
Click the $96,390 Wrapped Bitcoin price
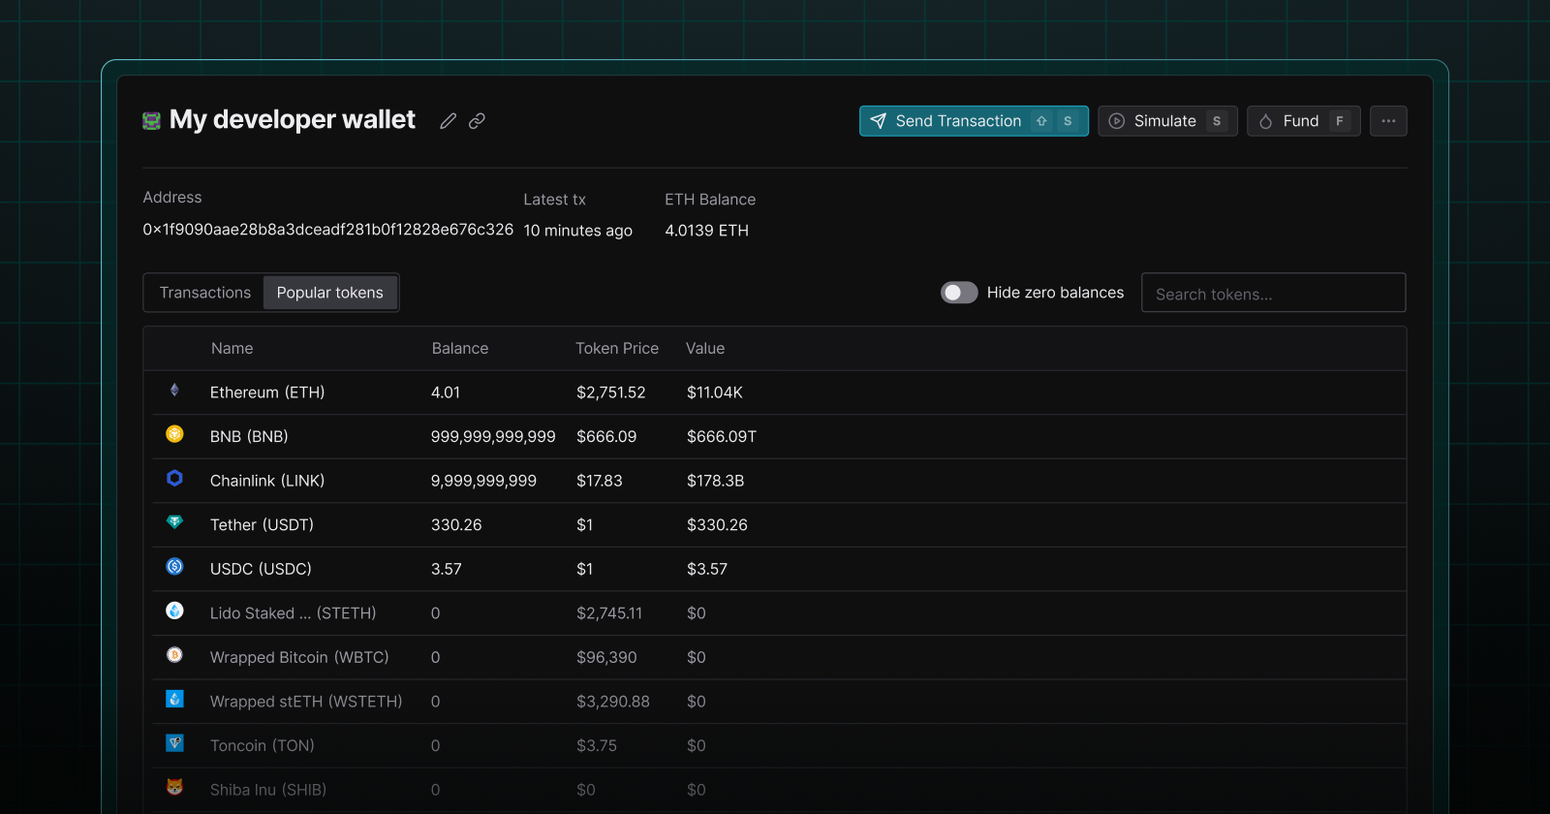pyautogui.click(x=606, y=657)
